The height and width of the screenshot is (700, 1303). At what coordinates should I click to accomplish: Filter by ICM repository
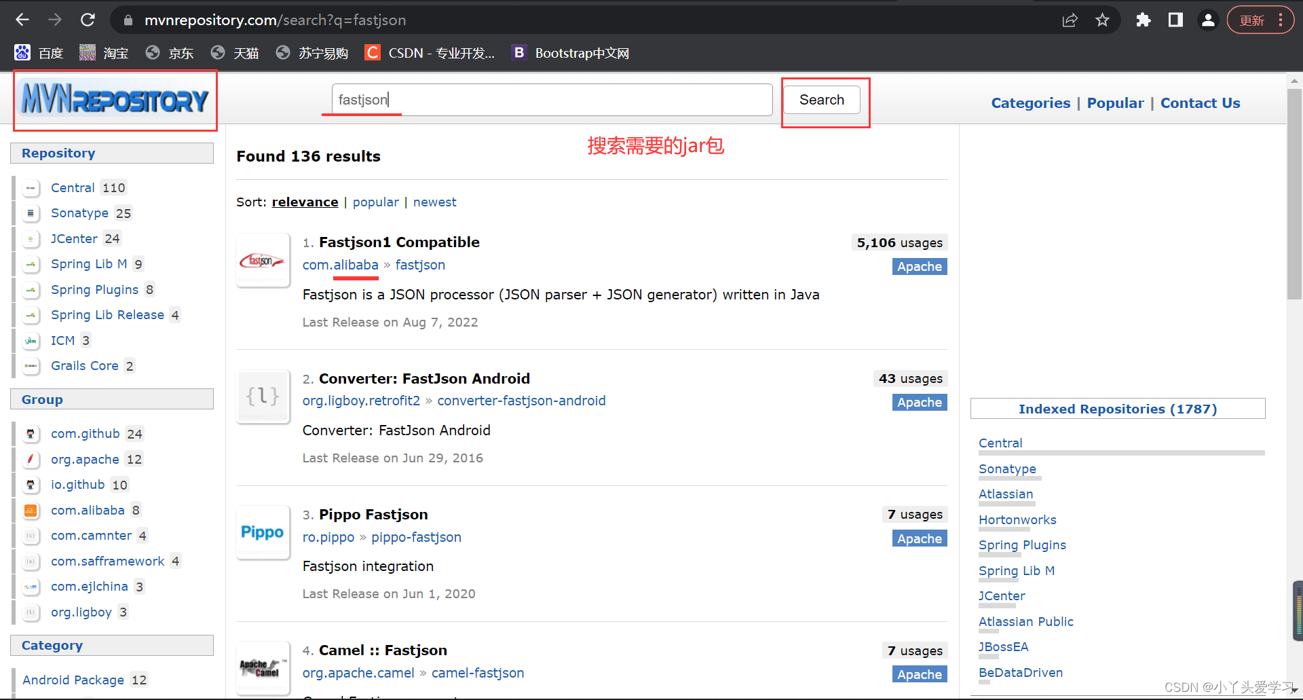pos(62,340)
